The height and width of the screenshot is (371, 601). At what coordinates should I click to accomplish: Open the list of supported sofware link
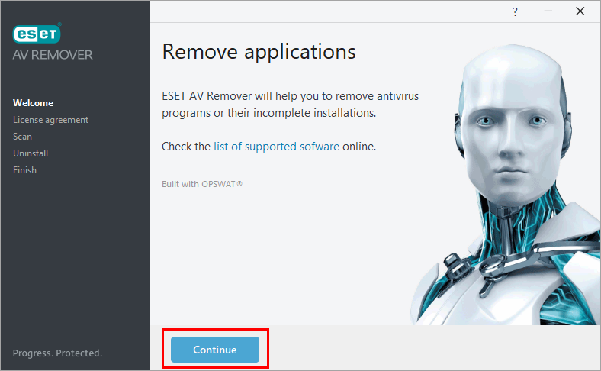pos(276,146)
